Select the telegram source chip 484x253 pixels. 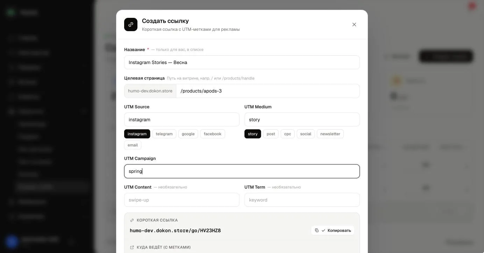(x=164, y=134)
